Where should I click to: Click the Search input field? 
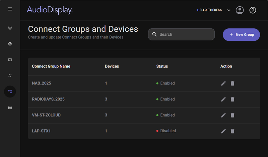click(x=184, y=34)
